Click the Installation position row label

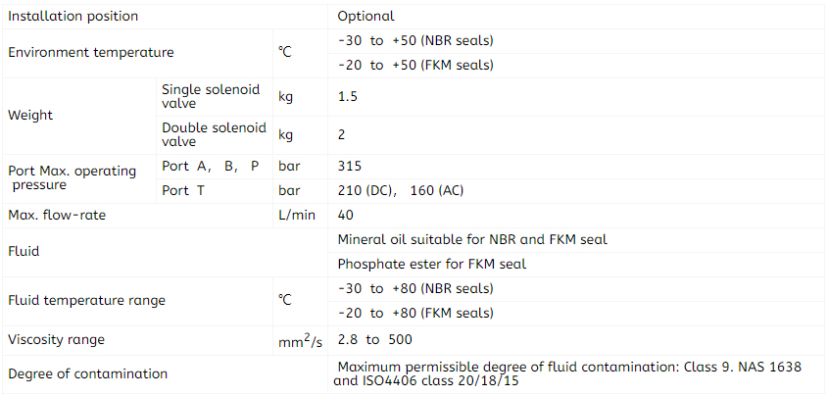[73, 17]
